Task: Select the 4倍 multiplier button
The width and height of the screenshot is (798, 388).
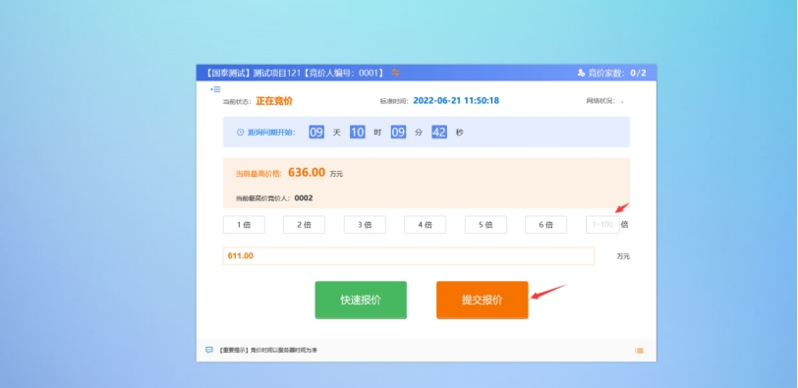Action: click(425, 225)
